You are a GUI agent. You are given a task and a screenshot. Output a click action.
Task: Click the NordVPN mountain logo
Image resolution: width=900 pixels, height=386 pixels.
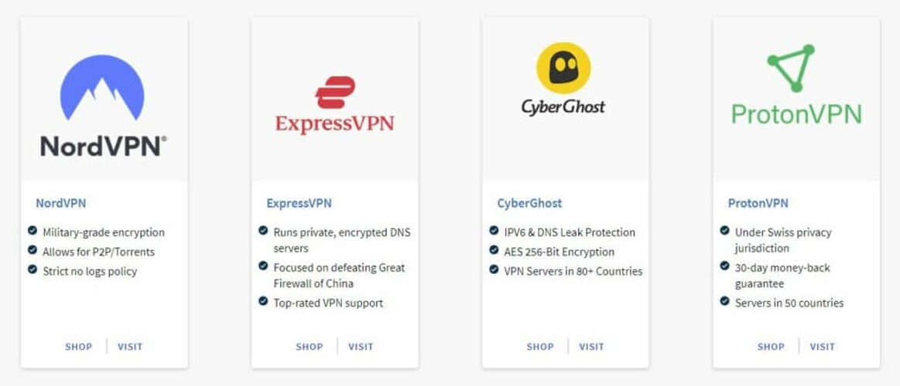[x=102, y=87]
